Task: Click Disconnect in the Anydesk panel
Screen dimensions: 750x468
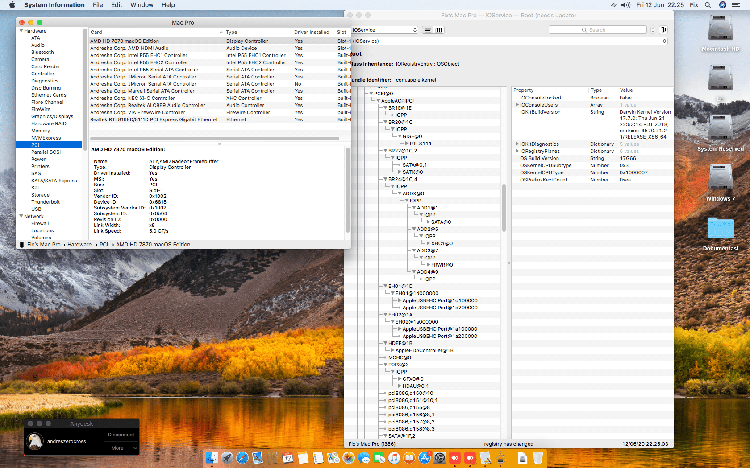Action: click(121, 435)
